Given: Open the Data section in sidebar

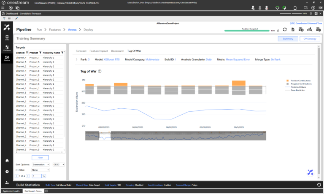Looking at the screenshot, I should click(7, 38).
